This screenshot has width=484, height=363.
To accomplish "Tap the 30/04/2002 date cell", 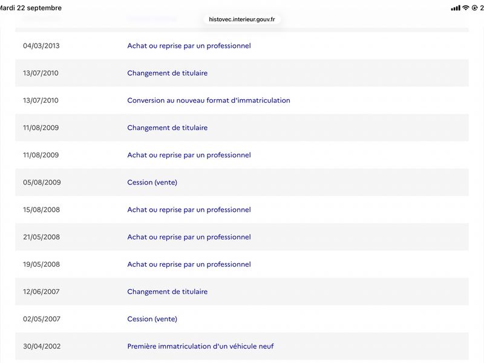I will (x=42, y=346).
